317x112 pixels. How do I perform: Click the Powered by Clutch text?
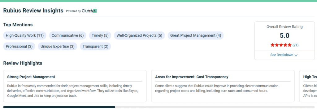pos(81,11)
